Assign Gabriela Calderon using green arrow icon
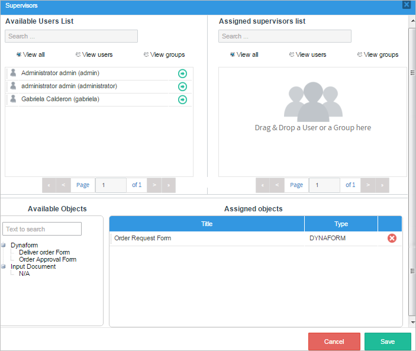This screenshot has width=416, height=351. point(182,99)
